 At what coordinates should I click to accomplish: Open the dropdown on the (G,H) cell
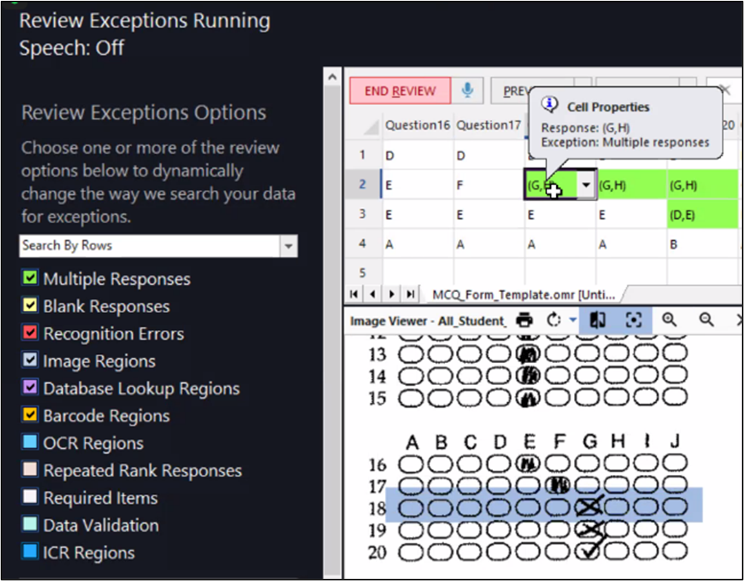pos(585,185)
